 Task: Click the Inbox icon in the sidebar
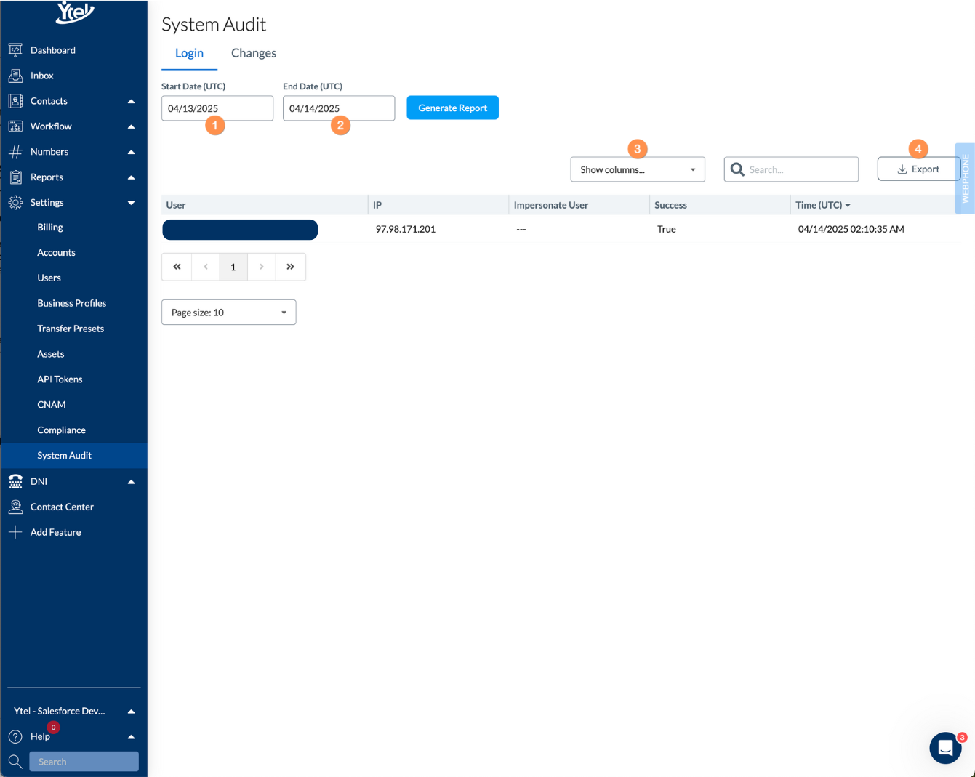(x=15, y=76)
